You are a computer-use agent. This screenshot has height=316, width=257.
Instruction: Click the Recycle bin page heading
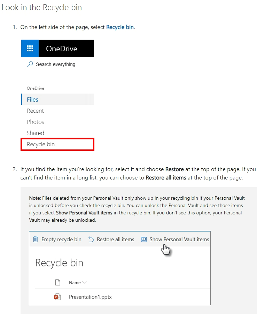[x=59, y=263]
